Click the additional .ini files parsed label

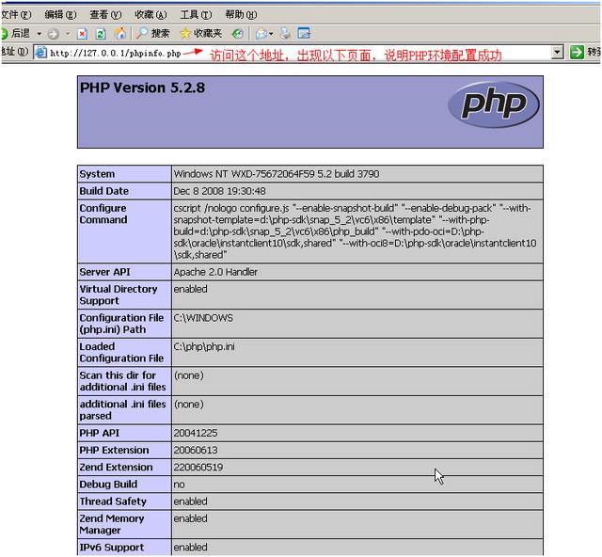[123, 410]
